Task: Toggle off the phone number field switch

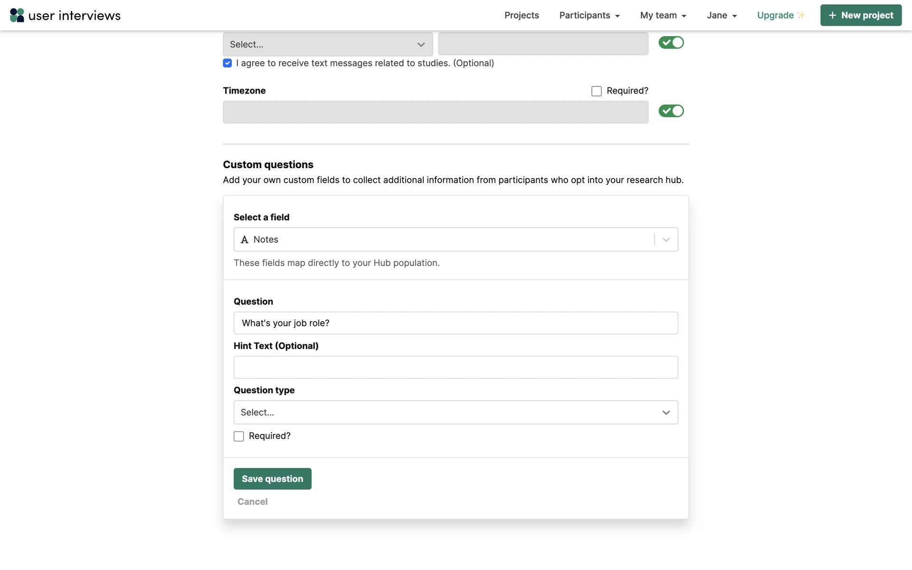Action: point(671,43)
